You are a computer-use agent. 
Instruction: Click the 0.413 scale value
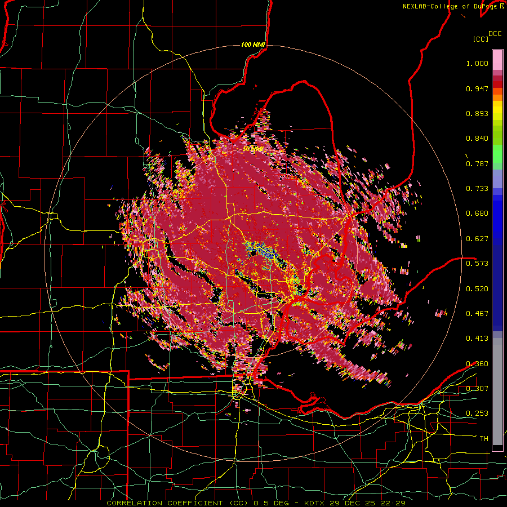pyautogui.click(x=477, y=339)
